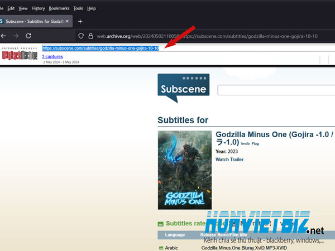Click the green subtitles rated good icon
335x251 pixels.
(160, 224)
